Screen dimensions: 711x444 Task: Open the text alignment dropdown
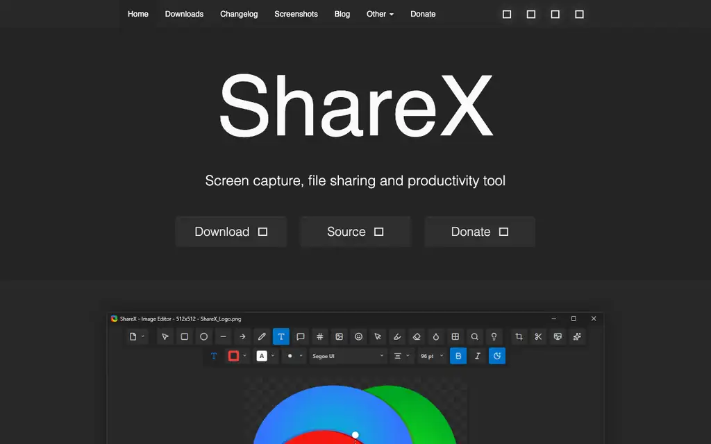tap(402, 356)
